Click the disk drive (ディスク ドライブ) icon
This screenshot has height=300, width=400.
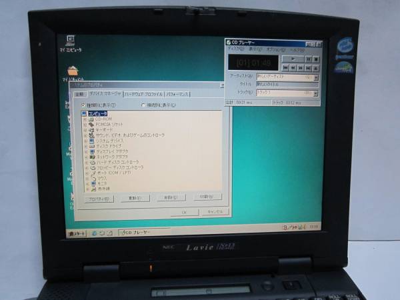[x=92, y=146]
